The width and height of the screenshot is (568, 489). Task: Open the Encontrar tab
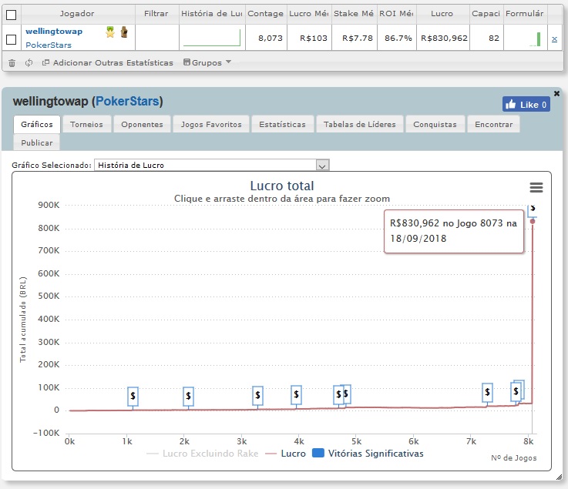494,124
